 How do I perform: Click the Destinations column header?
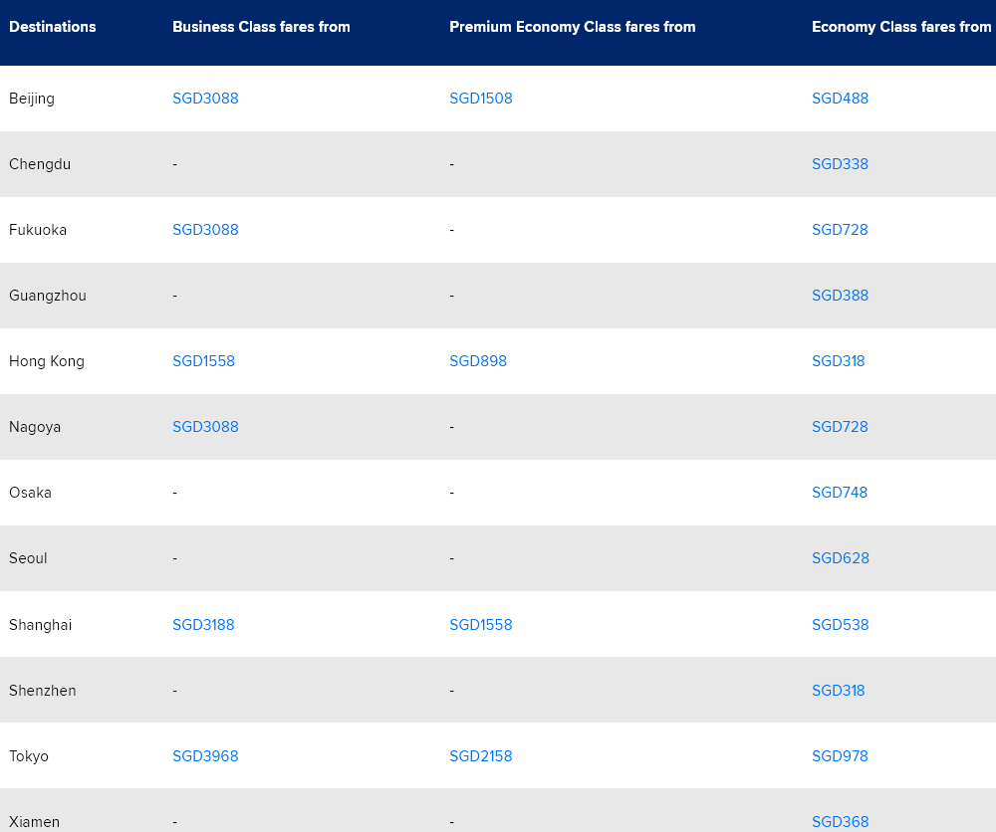[x=53, y=27]
